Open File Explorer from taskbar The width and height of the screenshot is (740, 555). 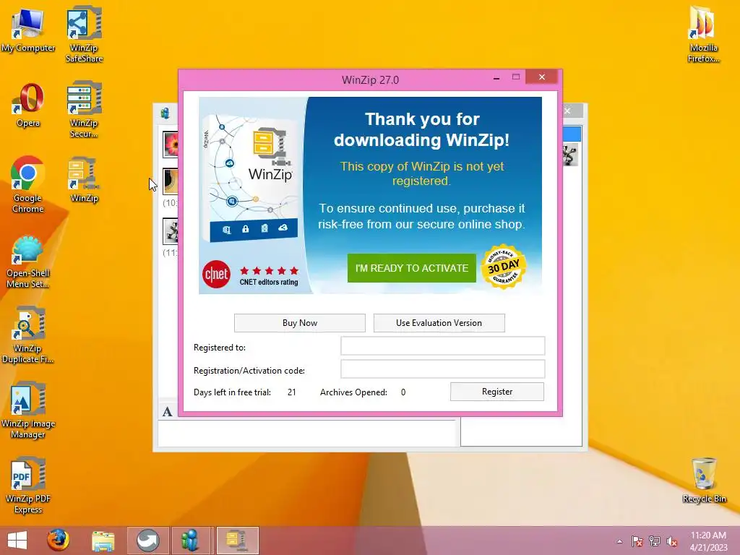[103, 541]
